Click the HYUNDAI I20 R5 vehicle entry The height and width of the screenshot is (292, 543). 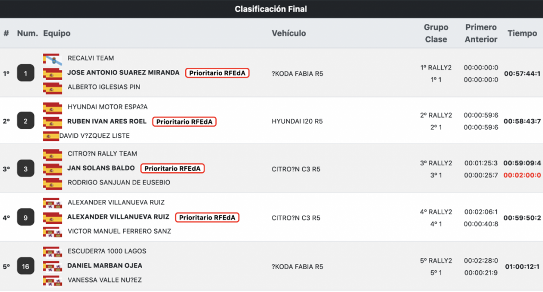(297, 121)
